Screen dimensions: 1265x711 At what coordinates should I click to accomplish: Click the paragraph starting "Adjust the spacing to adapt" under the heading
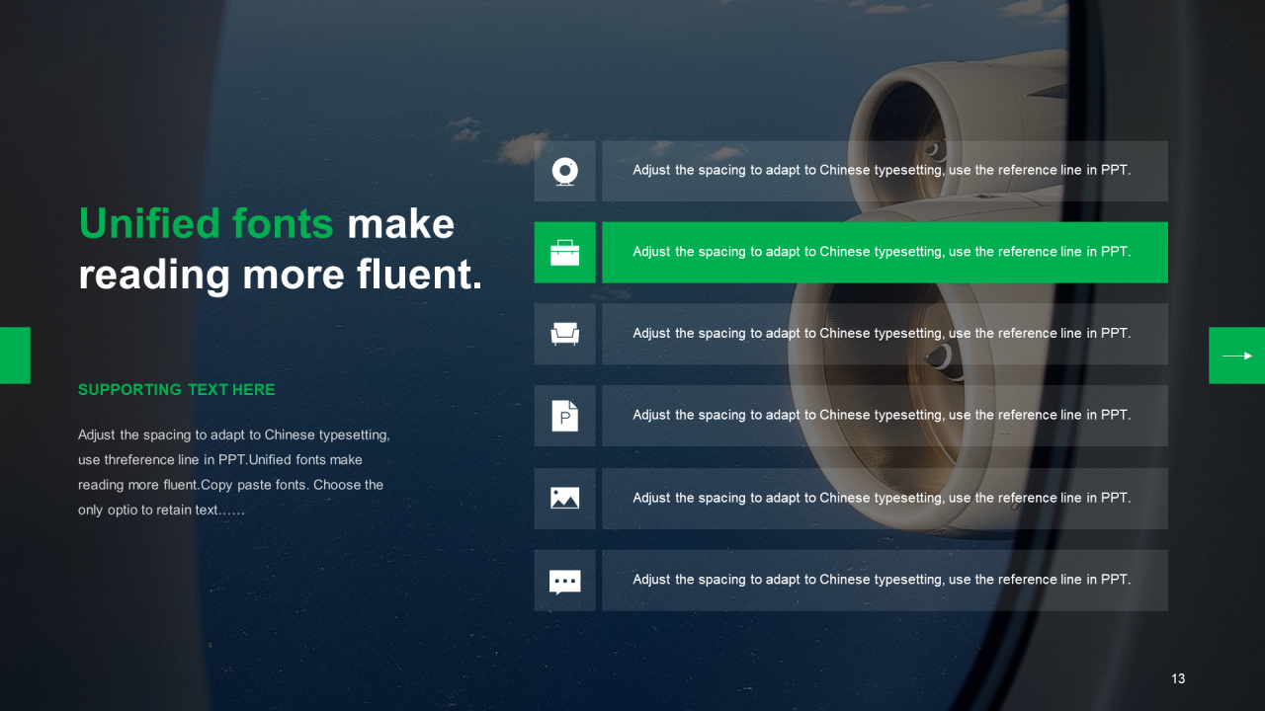pos(235,472)
